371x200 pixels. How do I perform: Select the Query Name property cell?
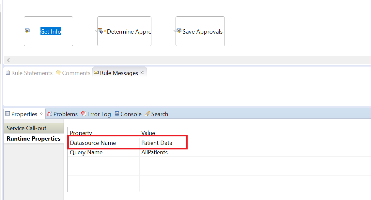103,152
